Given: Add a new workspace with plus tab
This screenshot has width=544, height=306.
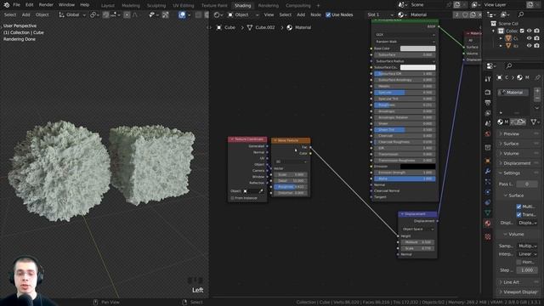Looking at the screenshot, I should pos(318,6).
